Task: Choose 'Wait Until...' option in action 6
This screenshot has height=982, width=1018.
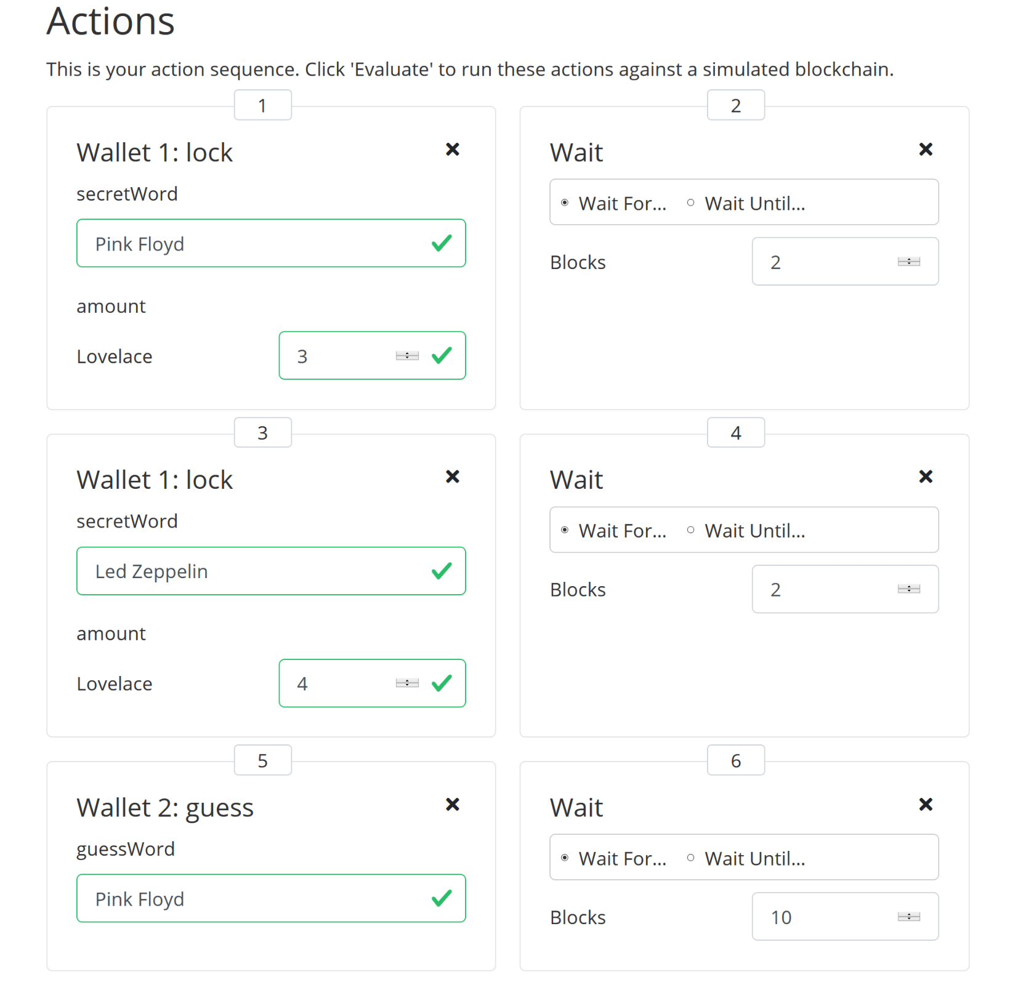Action: [690, 858]
